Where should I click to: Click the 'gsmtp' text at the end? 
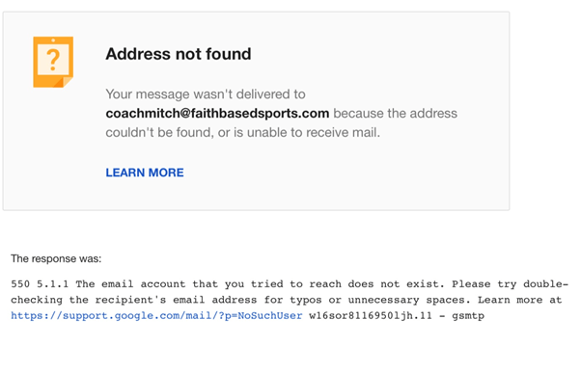point(468,316)
